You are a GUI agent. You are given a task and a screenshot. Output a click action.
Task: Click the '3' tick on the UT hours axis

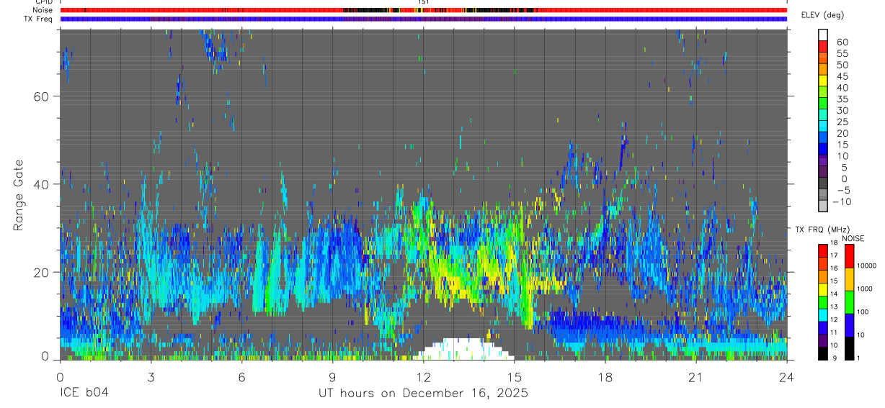tap(151, 376)
